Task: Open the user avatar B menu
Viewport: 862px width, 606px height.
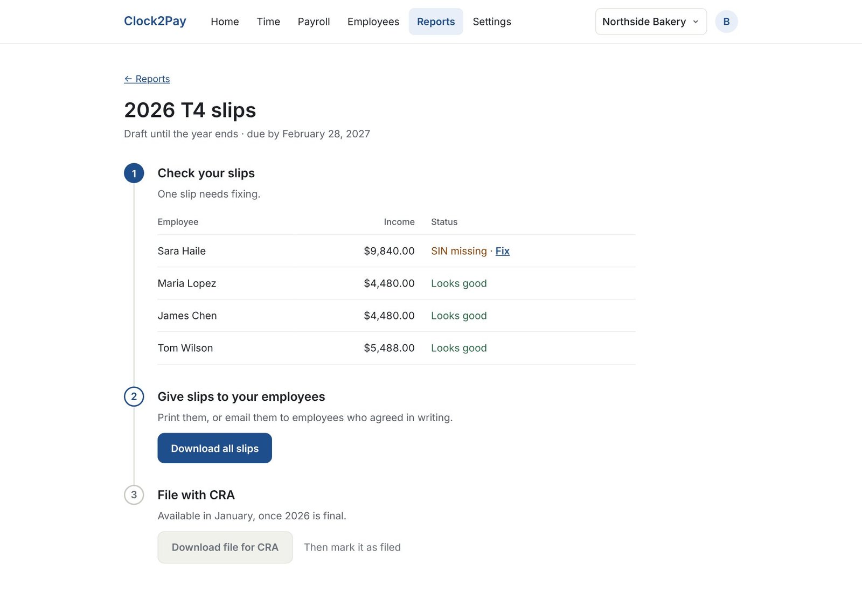Action: pos(726,22)
